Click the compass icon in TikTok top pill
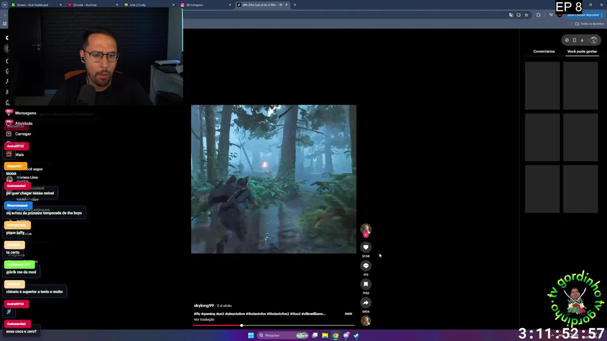 (x=567, y=40)
